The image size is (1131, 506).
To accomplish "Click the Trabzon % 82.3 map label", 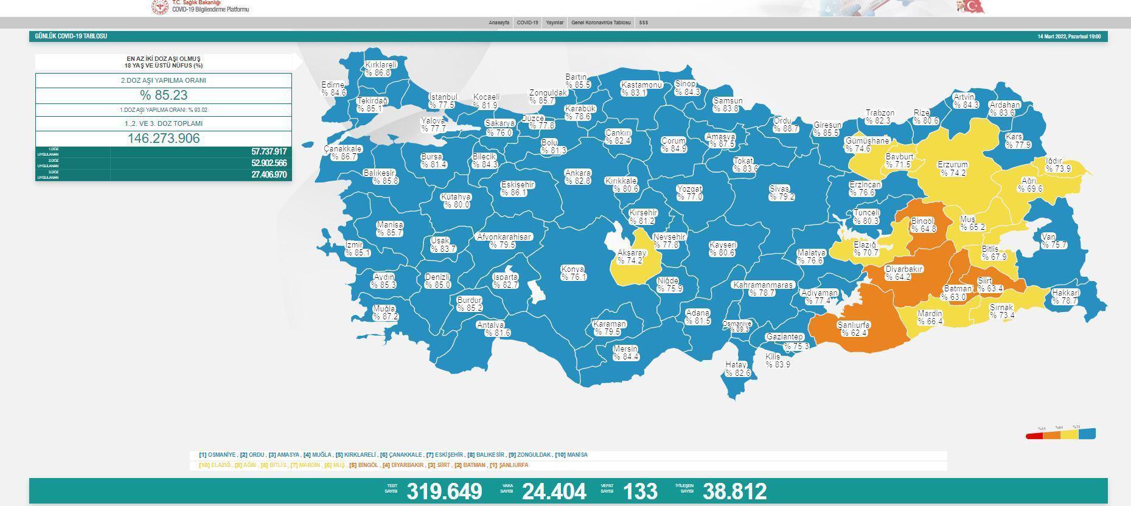I will [x=880, y=117].
